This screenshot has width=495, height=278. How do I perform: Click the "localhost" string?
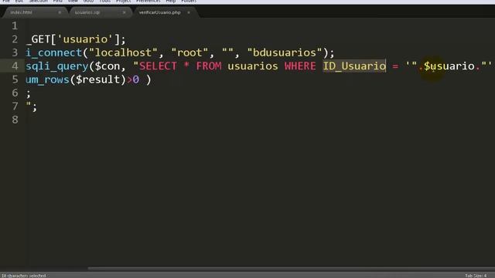124,53
